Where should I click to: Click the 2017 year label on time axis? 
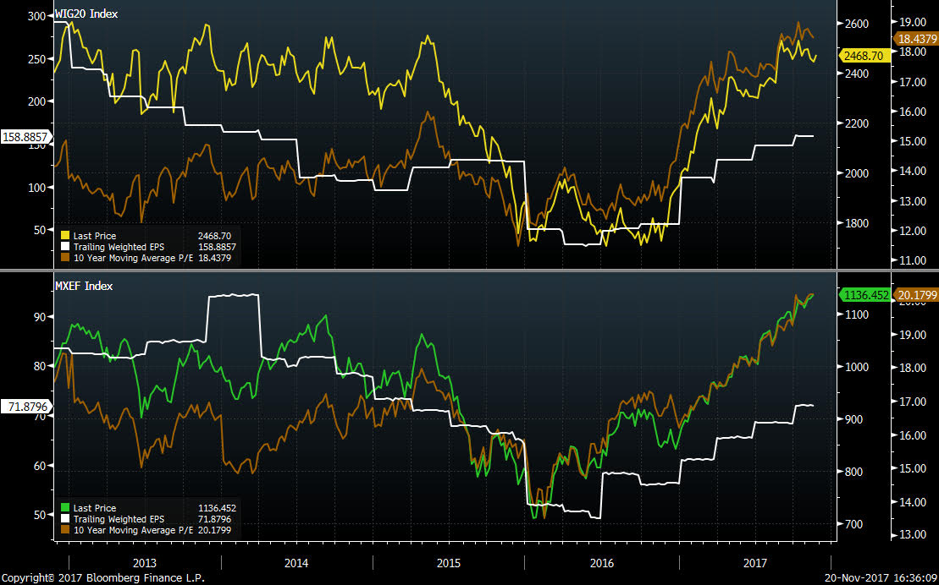755,564
